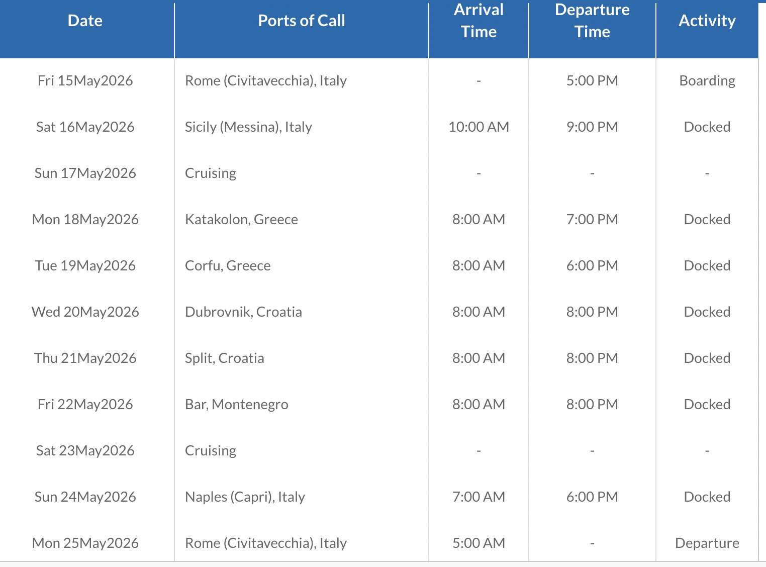The width and height of the screenshot is (766, 567).
Task: Select Bar, Montenegro port
Action: [x=236, y=404]
